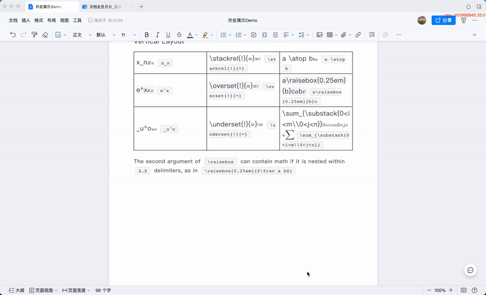Open the find and replace icon

click(372, 35)
